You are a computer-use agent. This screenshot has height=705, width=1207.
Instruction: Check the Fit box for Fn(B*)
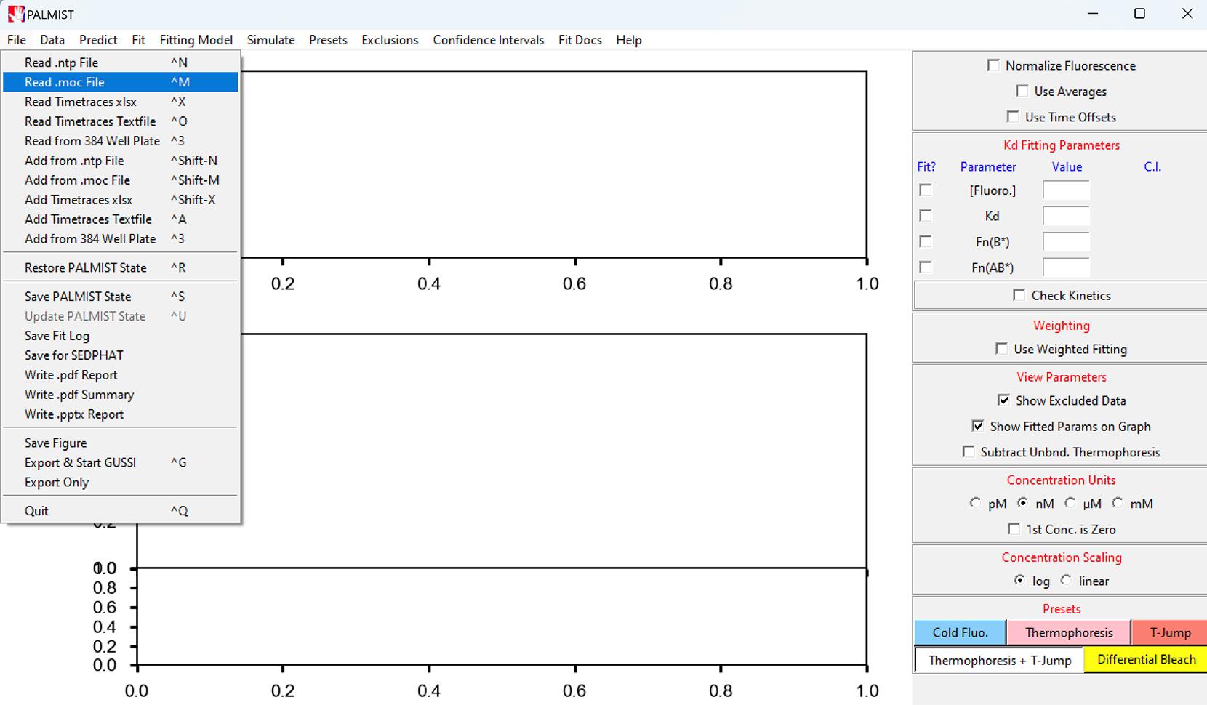pyautogui.click(x=926, y=241)
